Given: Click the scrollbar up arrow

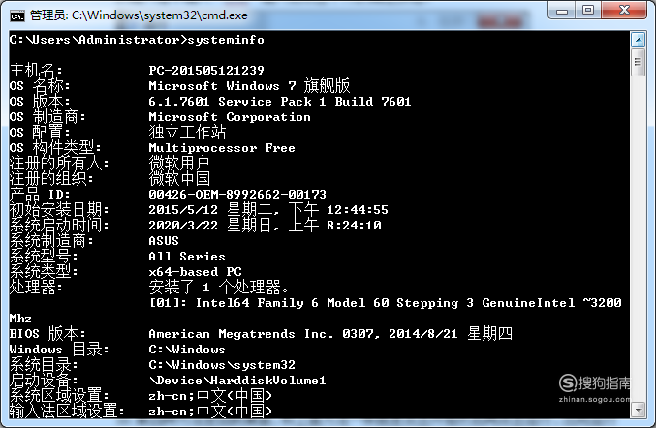Looking at the screenshot, I should (638, 40).
